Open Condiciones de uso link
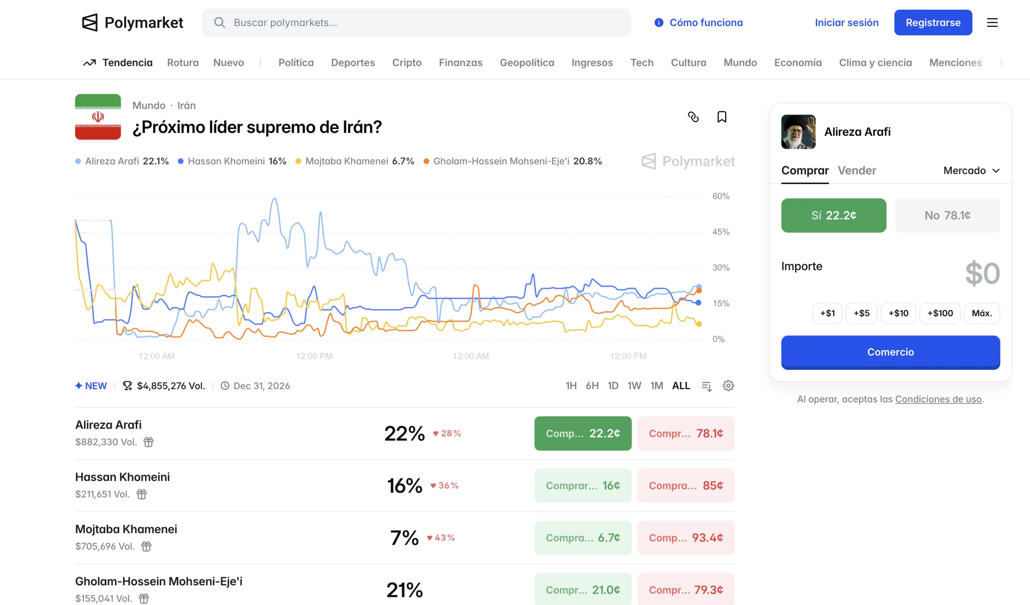The image size is (1030, 605). tap(938, 399)
